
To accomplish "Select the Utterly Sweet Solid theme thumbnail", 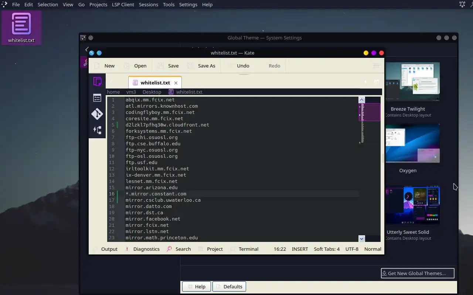I will [x=412, y=205].
